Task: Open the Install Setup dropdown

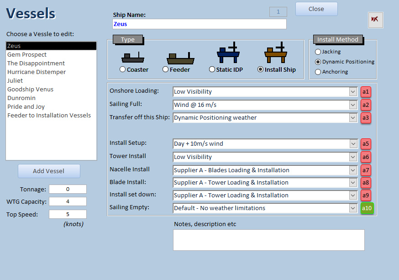Action: (x=353, y=143)
